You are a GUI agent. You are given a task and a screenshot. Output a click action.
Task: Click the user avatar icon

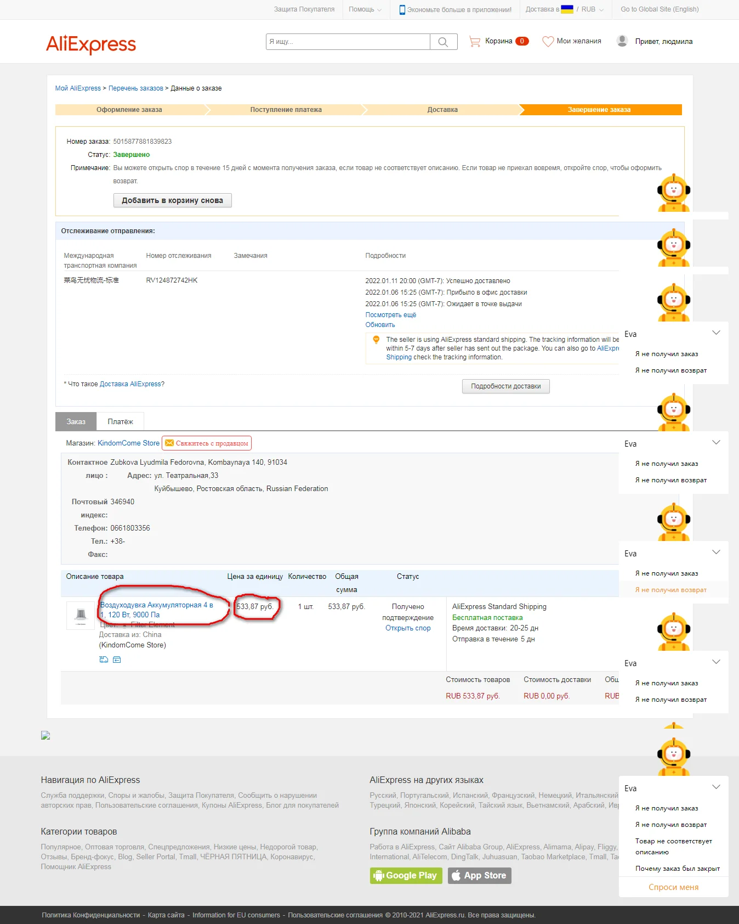[x=622, y=41]
